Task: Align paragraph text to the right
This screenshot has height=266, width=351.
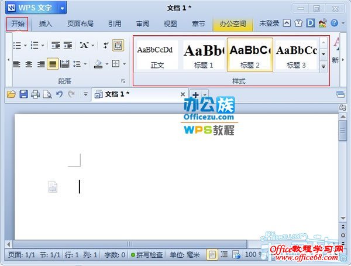Action: (41, 64)
